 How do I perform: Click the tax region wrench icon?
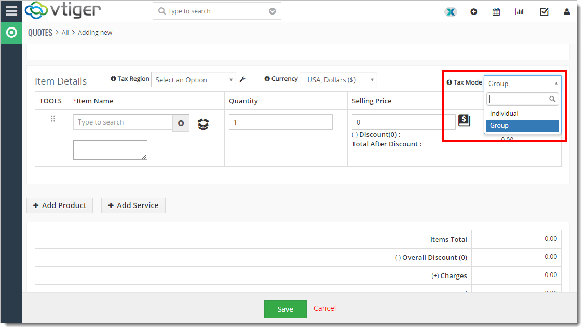click(242, 79)
